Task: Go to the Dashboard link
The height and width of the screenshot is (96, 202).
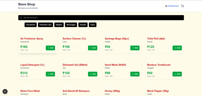Action: coord(173,6)
